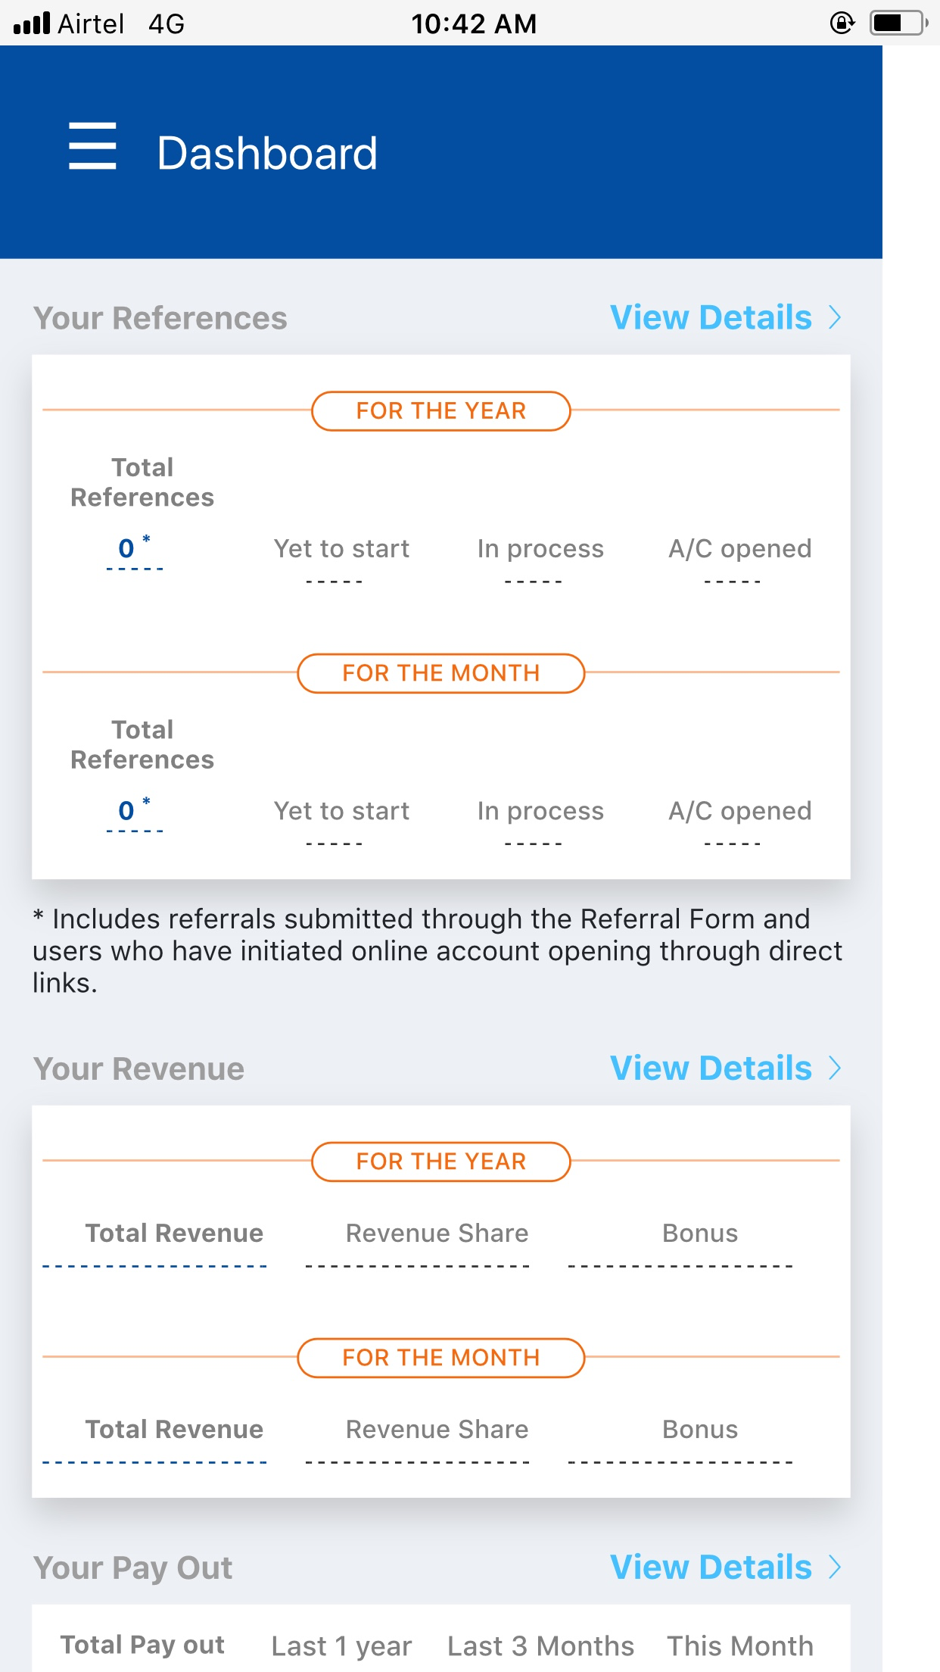Open View Details for Your Pay Out

711,1567
